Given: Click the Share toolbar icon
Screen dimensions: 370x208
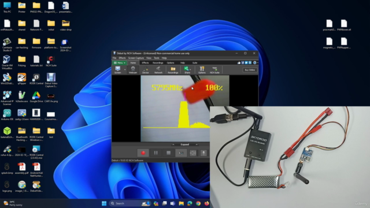Looking at the screenshot, I should tap(187, 70).
